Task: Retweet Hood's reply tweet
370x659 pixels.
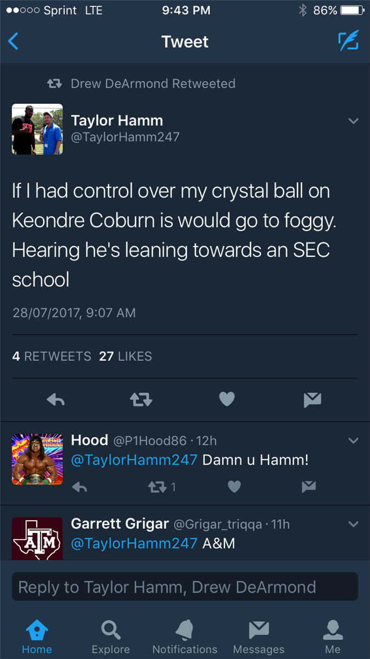Action: [x=158, y=487]
